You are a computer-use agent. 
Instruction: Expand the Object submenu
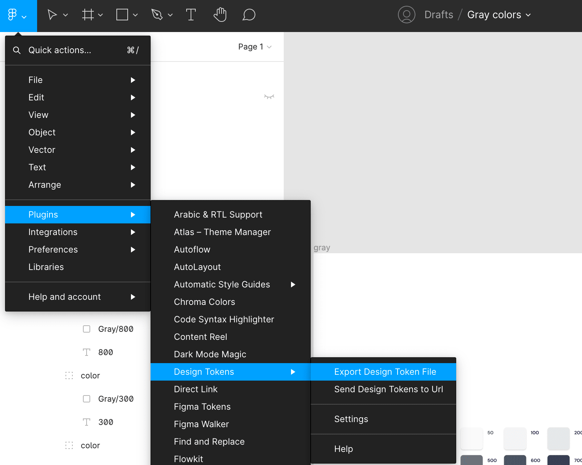[78, 132]
